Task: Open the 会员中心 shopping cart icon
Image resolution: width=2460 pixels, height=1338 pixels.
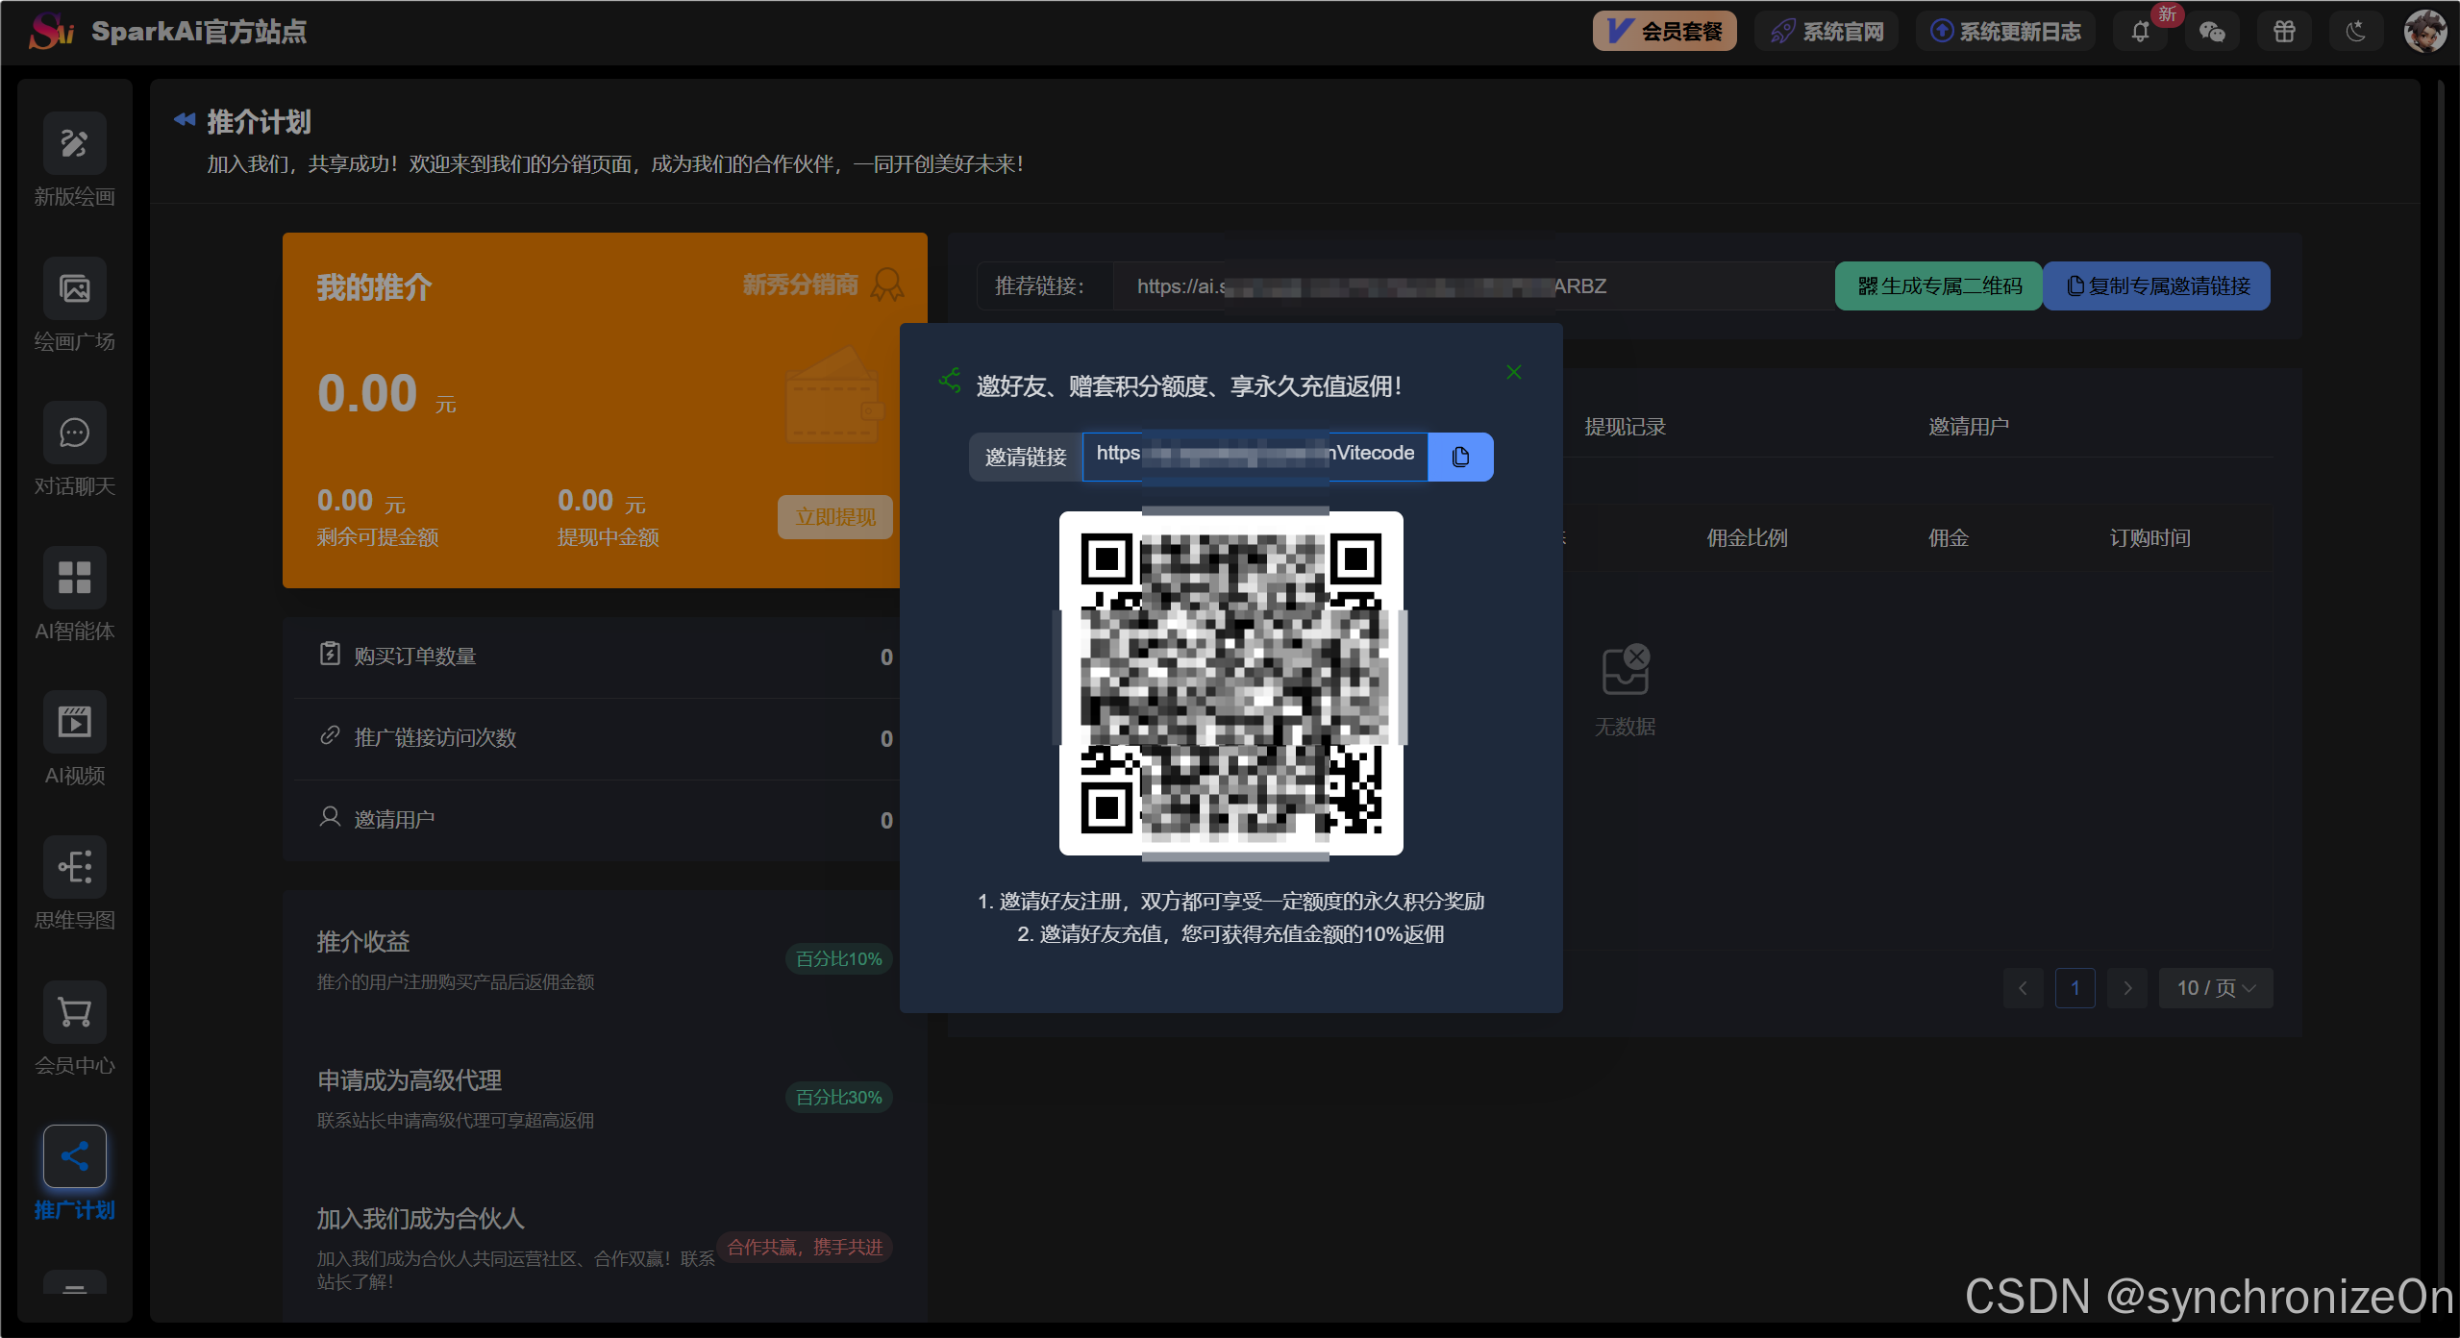Action: 74,1012
